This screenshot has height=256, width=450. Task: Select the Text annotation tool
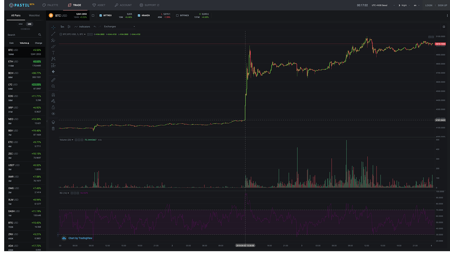click(53, 52)
